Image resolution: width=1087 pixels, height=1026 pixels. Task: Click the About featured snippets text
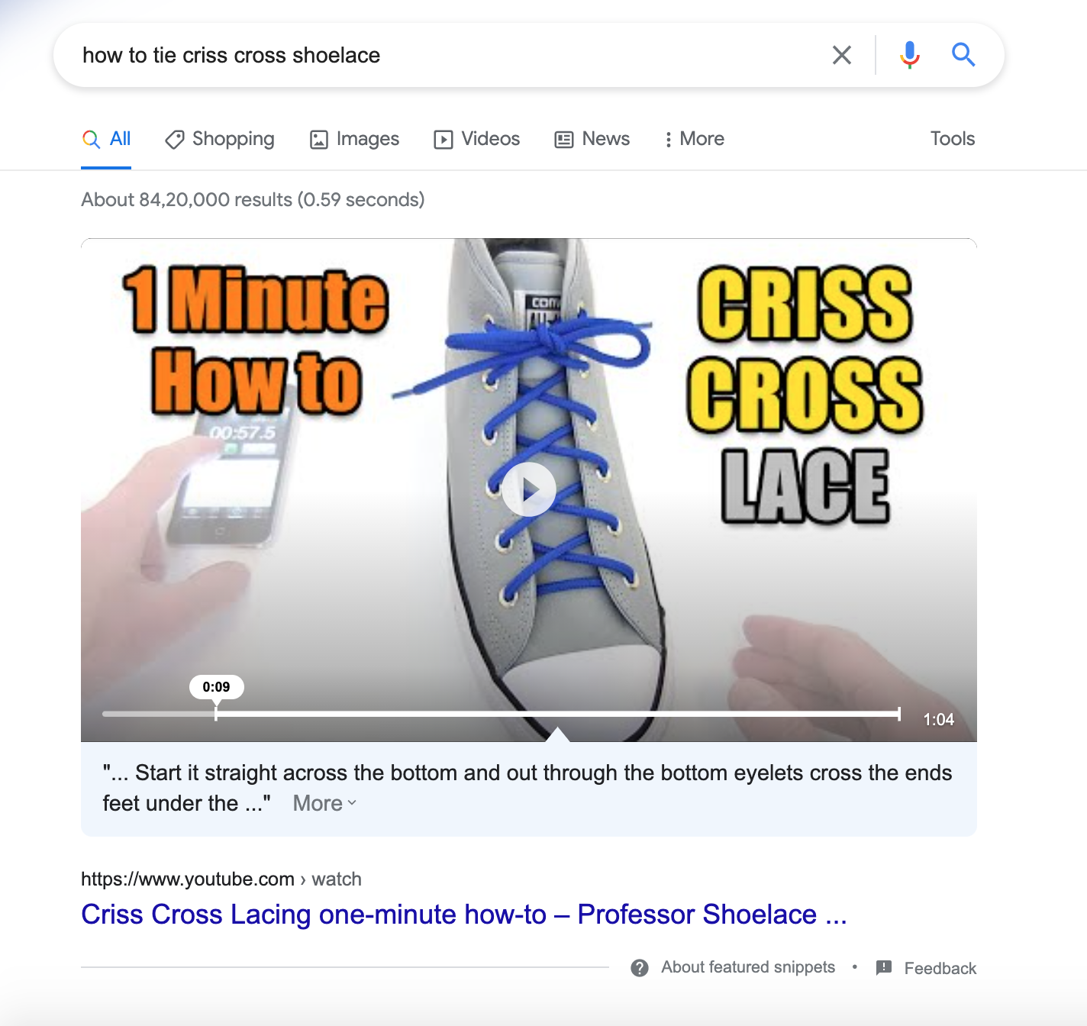pyautogui.click(x=748, y=967)
